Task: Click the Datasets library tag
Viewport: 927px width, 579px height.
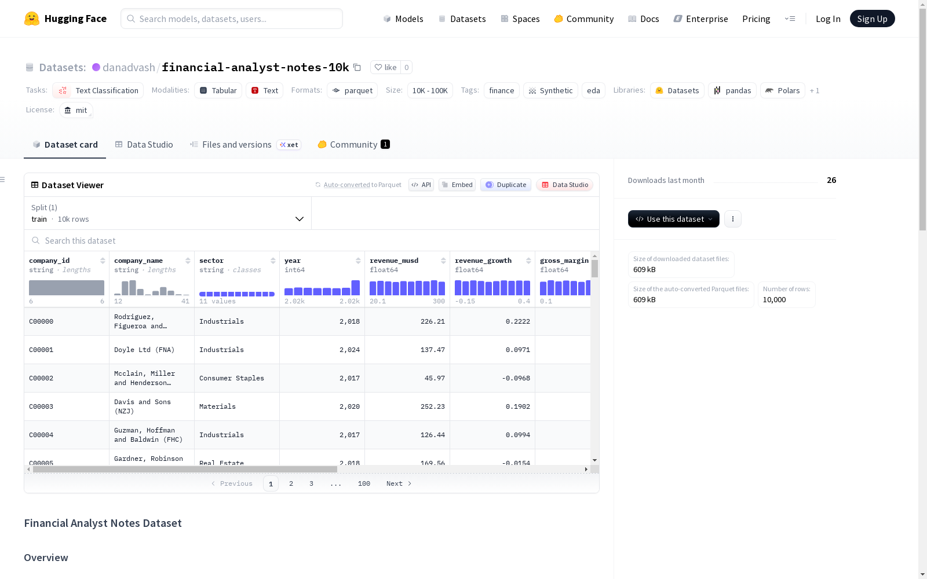Action: [677, 90]
